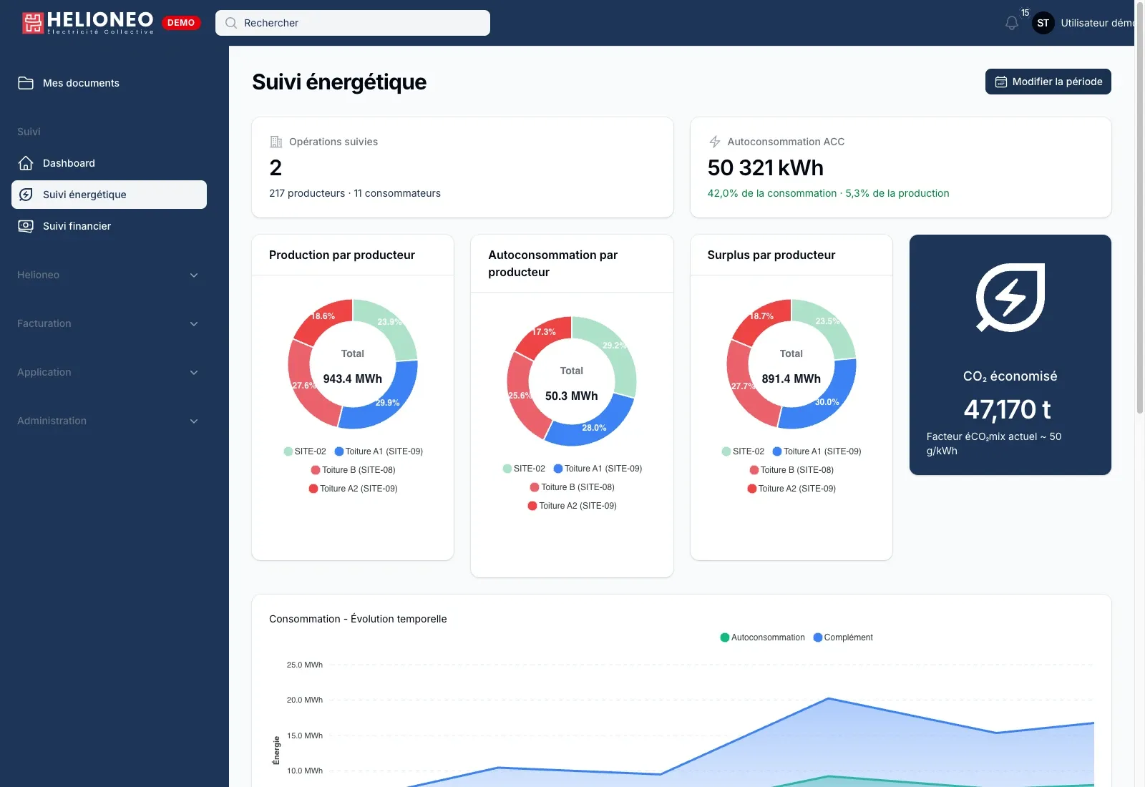Viewport: 1145px width, 787px height.
Task: Click Modifier la période button
Action: click(x=1048, y=82)
